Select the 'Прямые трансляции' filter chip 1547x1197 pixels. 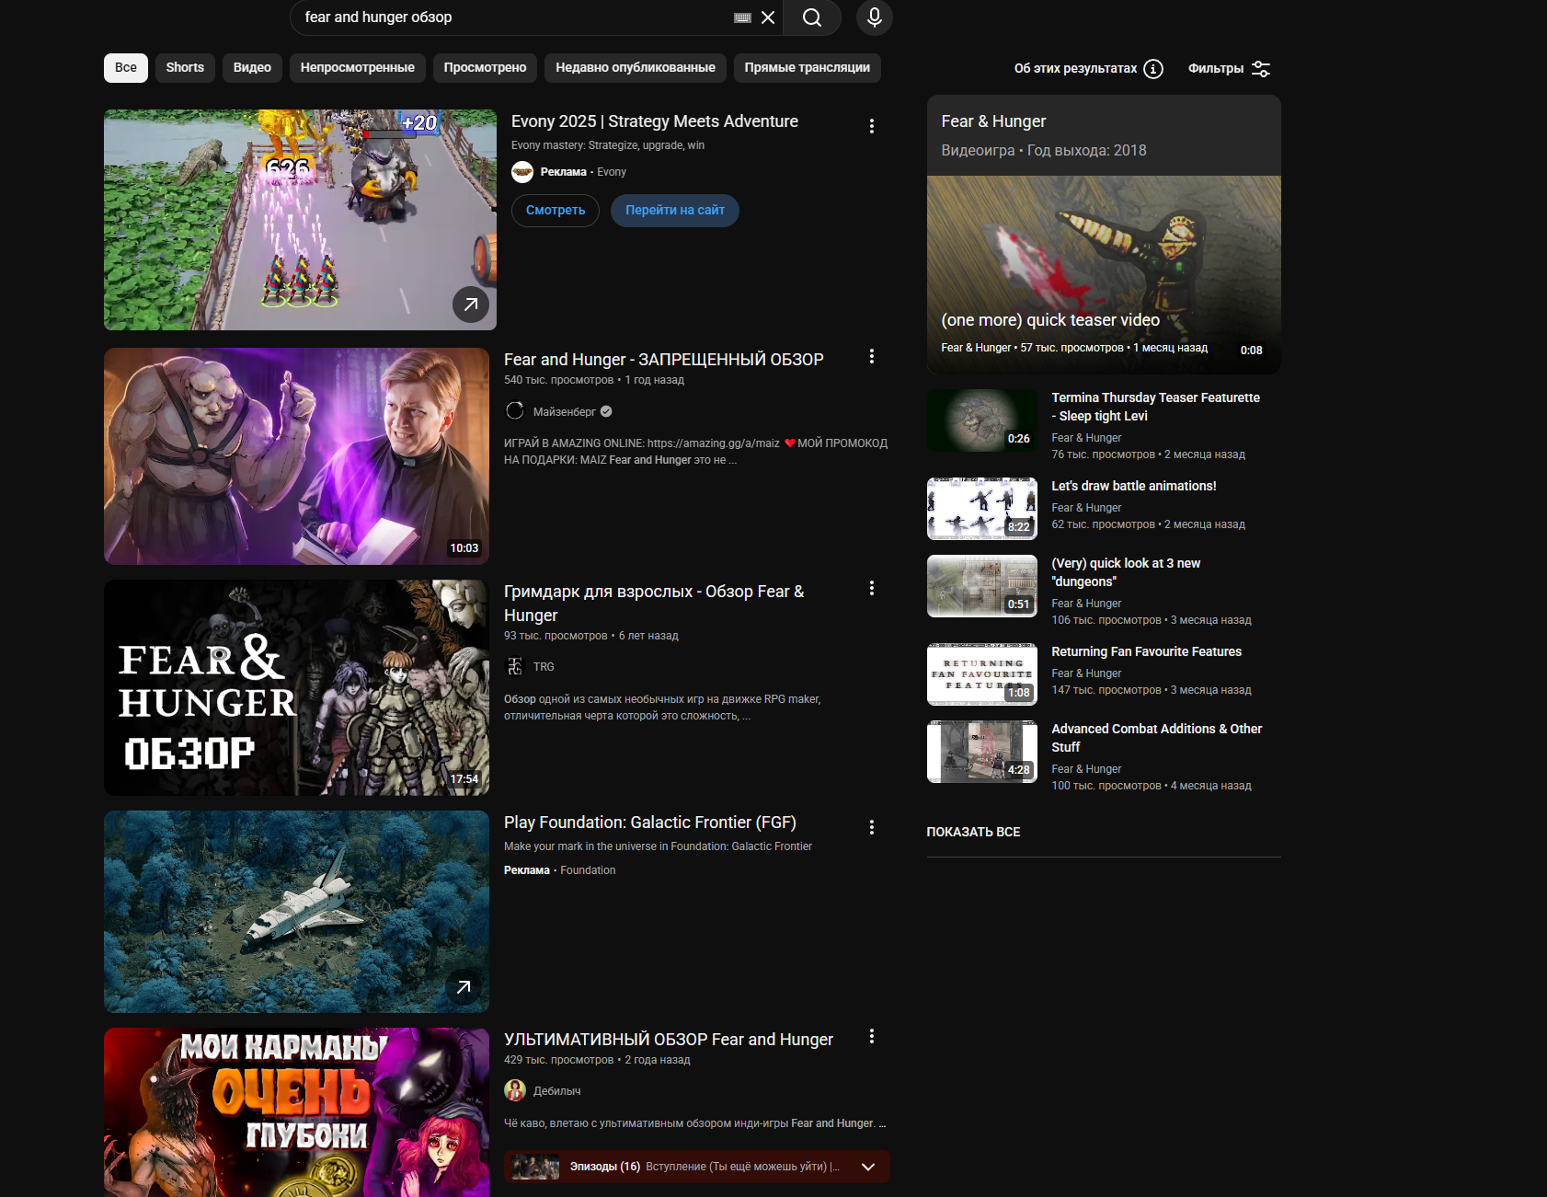[x=808, y=68]
